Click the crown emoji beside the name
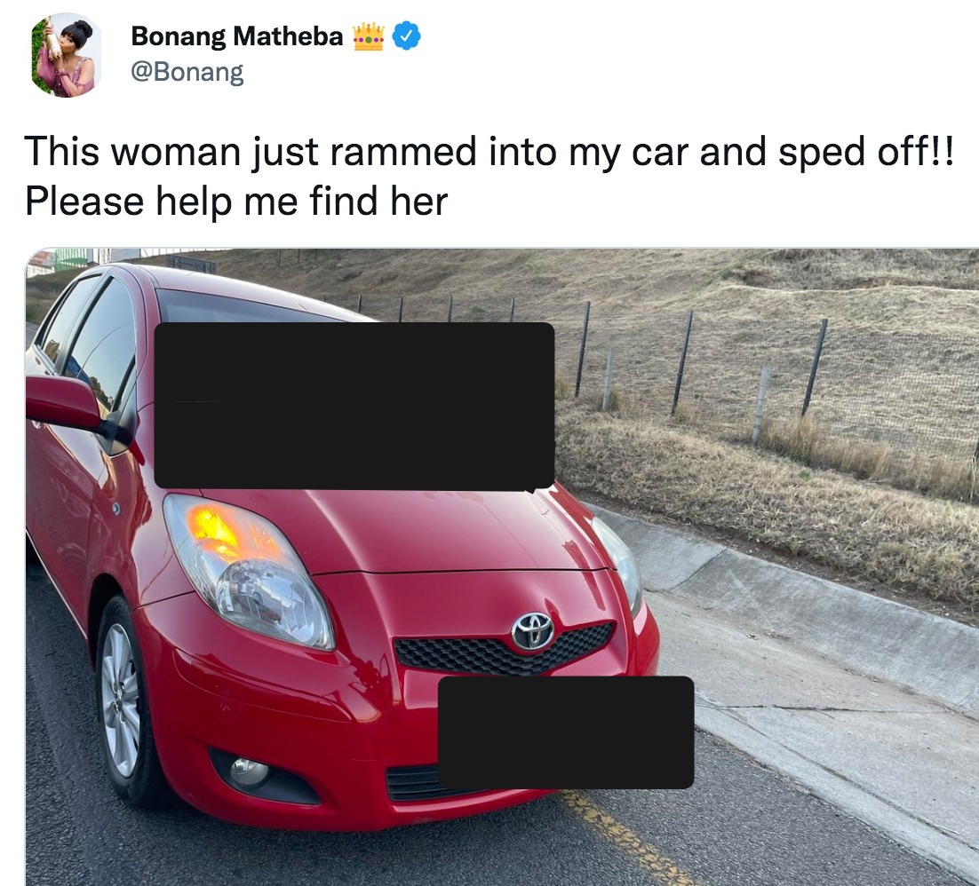 [x=369, y=36]
